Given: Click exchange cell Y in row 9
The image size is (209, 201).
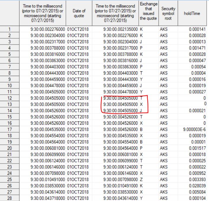Looking at the screenshot, I should coord(141,79).
